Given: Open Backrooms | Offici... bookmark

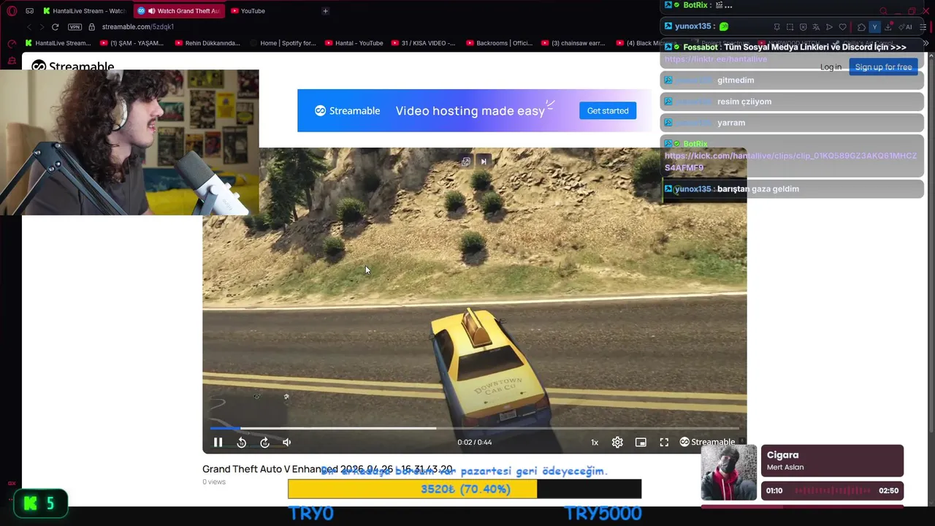Looking at the screenshot, I should [x=500, y=43].
